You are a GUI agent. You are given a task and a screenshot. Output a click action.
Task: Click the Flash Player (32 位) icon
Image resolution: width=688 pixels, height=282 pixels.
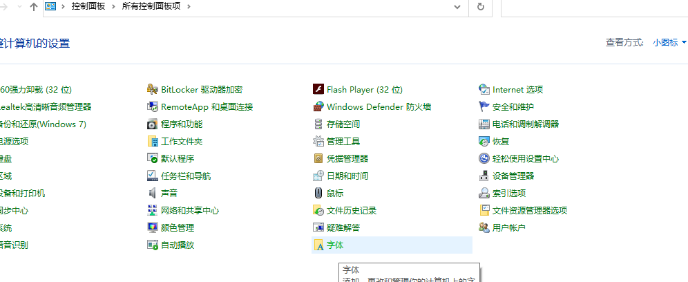pos(318,90)
